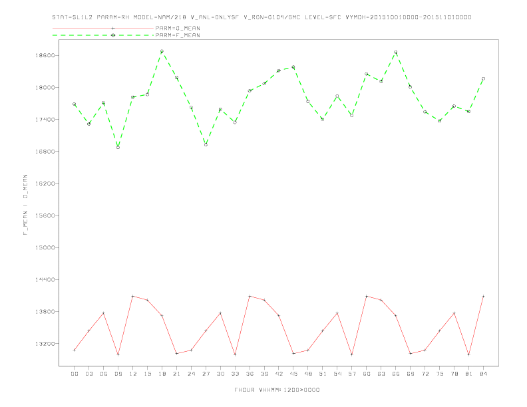Select the red O_MEAN marker at hour 54

(x=337, y=313)
